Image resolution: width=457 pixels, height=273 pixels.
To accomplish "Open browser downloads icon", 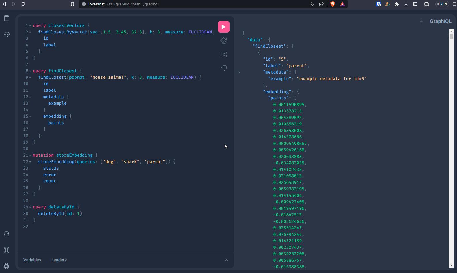I will 406,4.
